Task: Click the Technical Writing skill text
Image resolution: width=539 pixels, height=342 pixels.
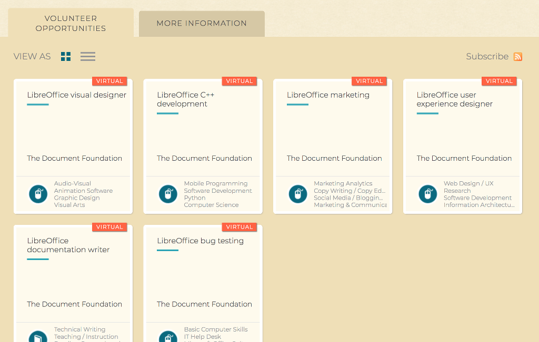Action: 80,329
